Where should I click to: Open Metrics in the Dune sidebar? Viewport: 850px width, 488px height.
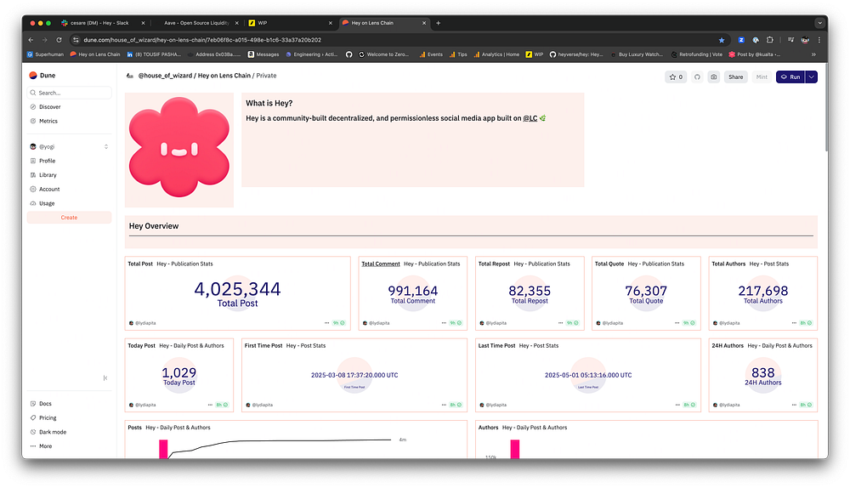click(x=44, y=121)
